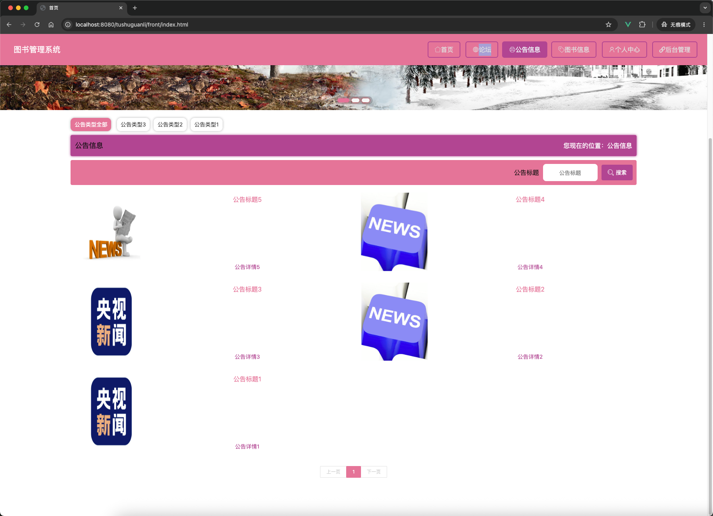This screenshot has width=713, height=516.
Task: Go to next page with 下一页
Action: point(374,472)
